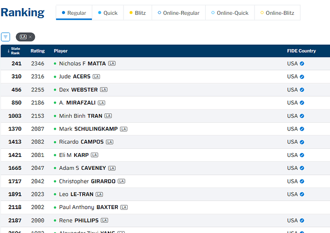Click verified checkmark in MATTA's row
The height and width of the screenshot is (233, 330).
(x=302, y=64)
